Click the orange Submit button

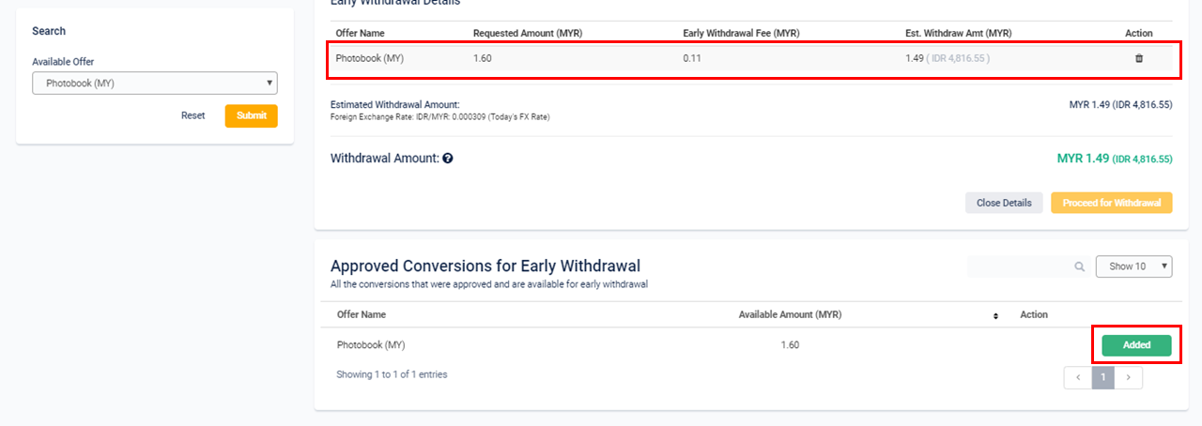tap(252, 115)
